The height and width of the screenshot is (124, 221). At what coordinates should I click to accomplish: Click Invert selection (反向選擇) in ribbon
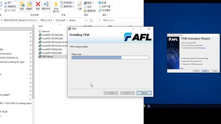pyautogui.click(x=104, y=10)
